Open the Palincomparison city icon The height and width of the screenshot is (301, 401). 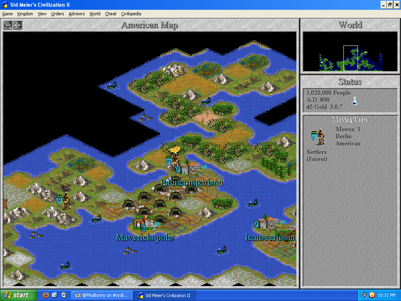(191, 168)
